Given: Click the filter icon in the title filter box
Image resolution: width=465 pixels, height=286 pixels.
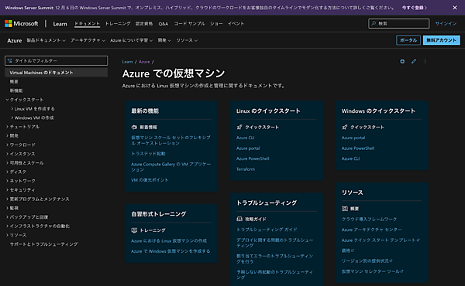Looking at the screenshot, I should tap(10, 60).
